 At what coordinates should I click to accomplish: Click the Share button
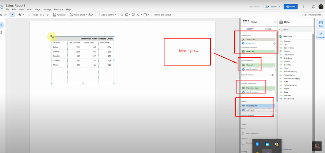pos(271,6)
